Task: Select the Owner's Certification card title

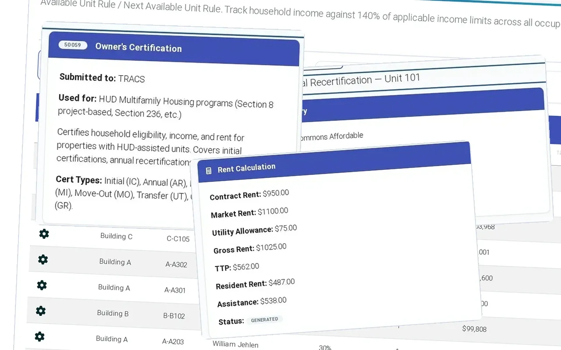Action: point(138,47)
